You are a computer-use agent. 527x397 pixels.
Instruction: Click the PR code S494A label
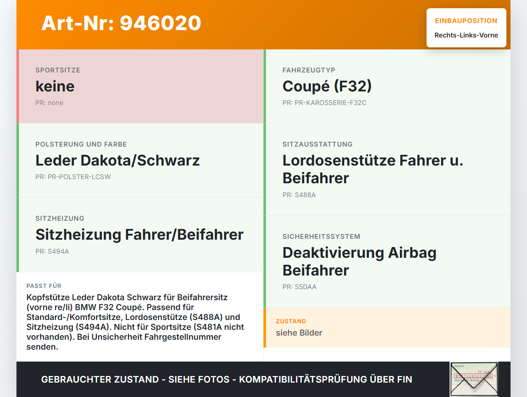tap(52, 252)
